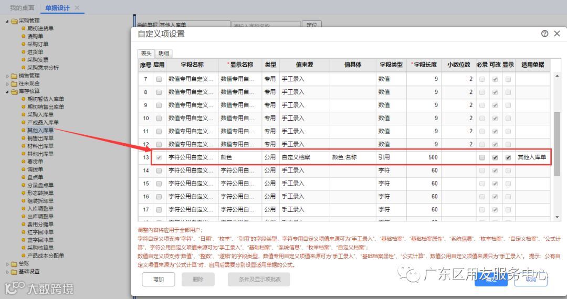Image resolution: width=567 pixels, height=299 pixels.
Task: Close the 自定义项设置 dialog
Action: tap(557, 34)
